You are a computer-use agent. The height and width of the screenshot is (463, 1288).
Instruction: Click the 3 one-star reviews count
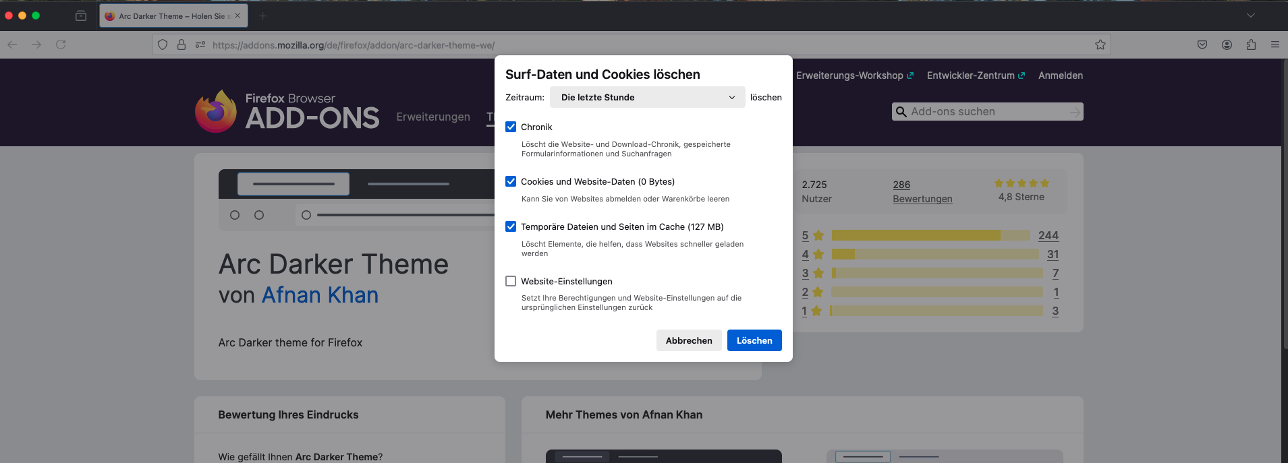[x=1055, y=311]
